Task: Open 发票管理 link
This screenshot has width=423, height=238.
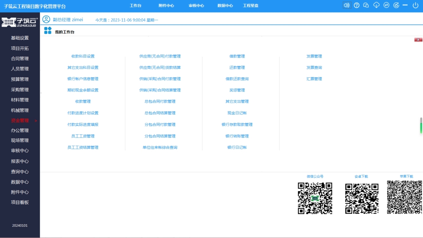Action: (314, 56)
